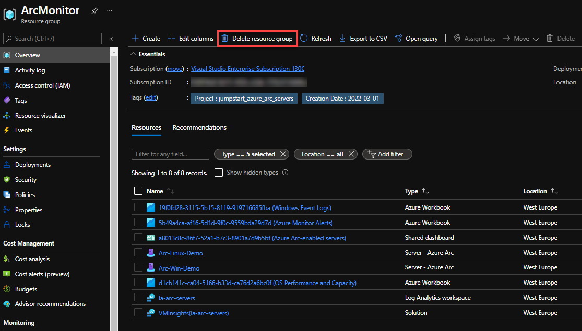Open Access control (IAM) page

[x=42, y=85]
